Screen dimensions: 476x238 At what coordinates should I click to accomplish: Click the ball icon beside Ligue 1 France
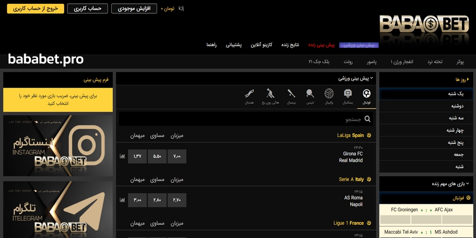tap(369, 223)
